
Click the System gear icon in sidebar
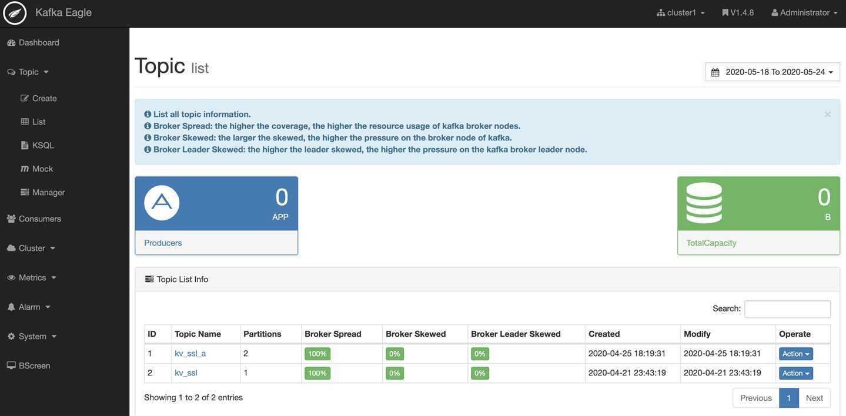tap(11, 336)
